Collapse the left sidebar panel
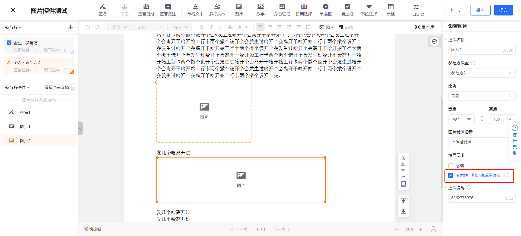The image size is (521, 236). click(x=80, y=128)
